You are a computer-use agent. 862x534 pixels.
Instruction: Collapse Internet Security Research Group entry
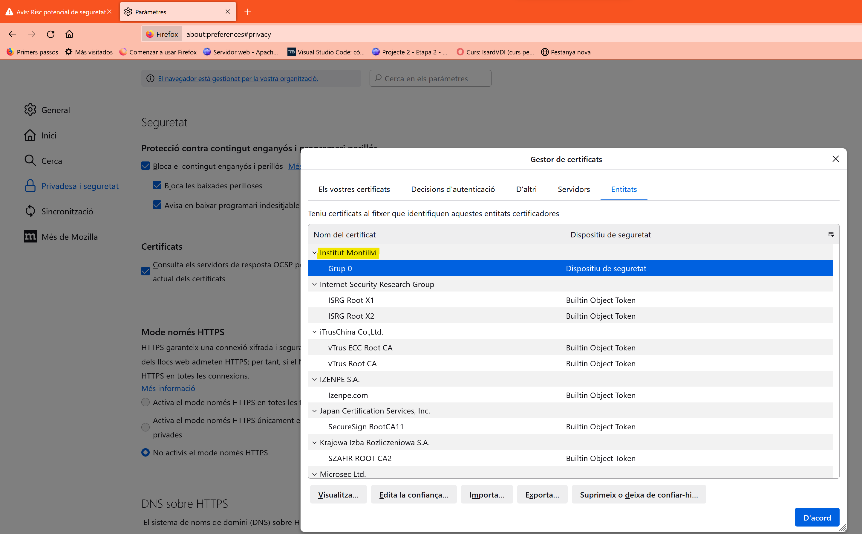[314, 284]
